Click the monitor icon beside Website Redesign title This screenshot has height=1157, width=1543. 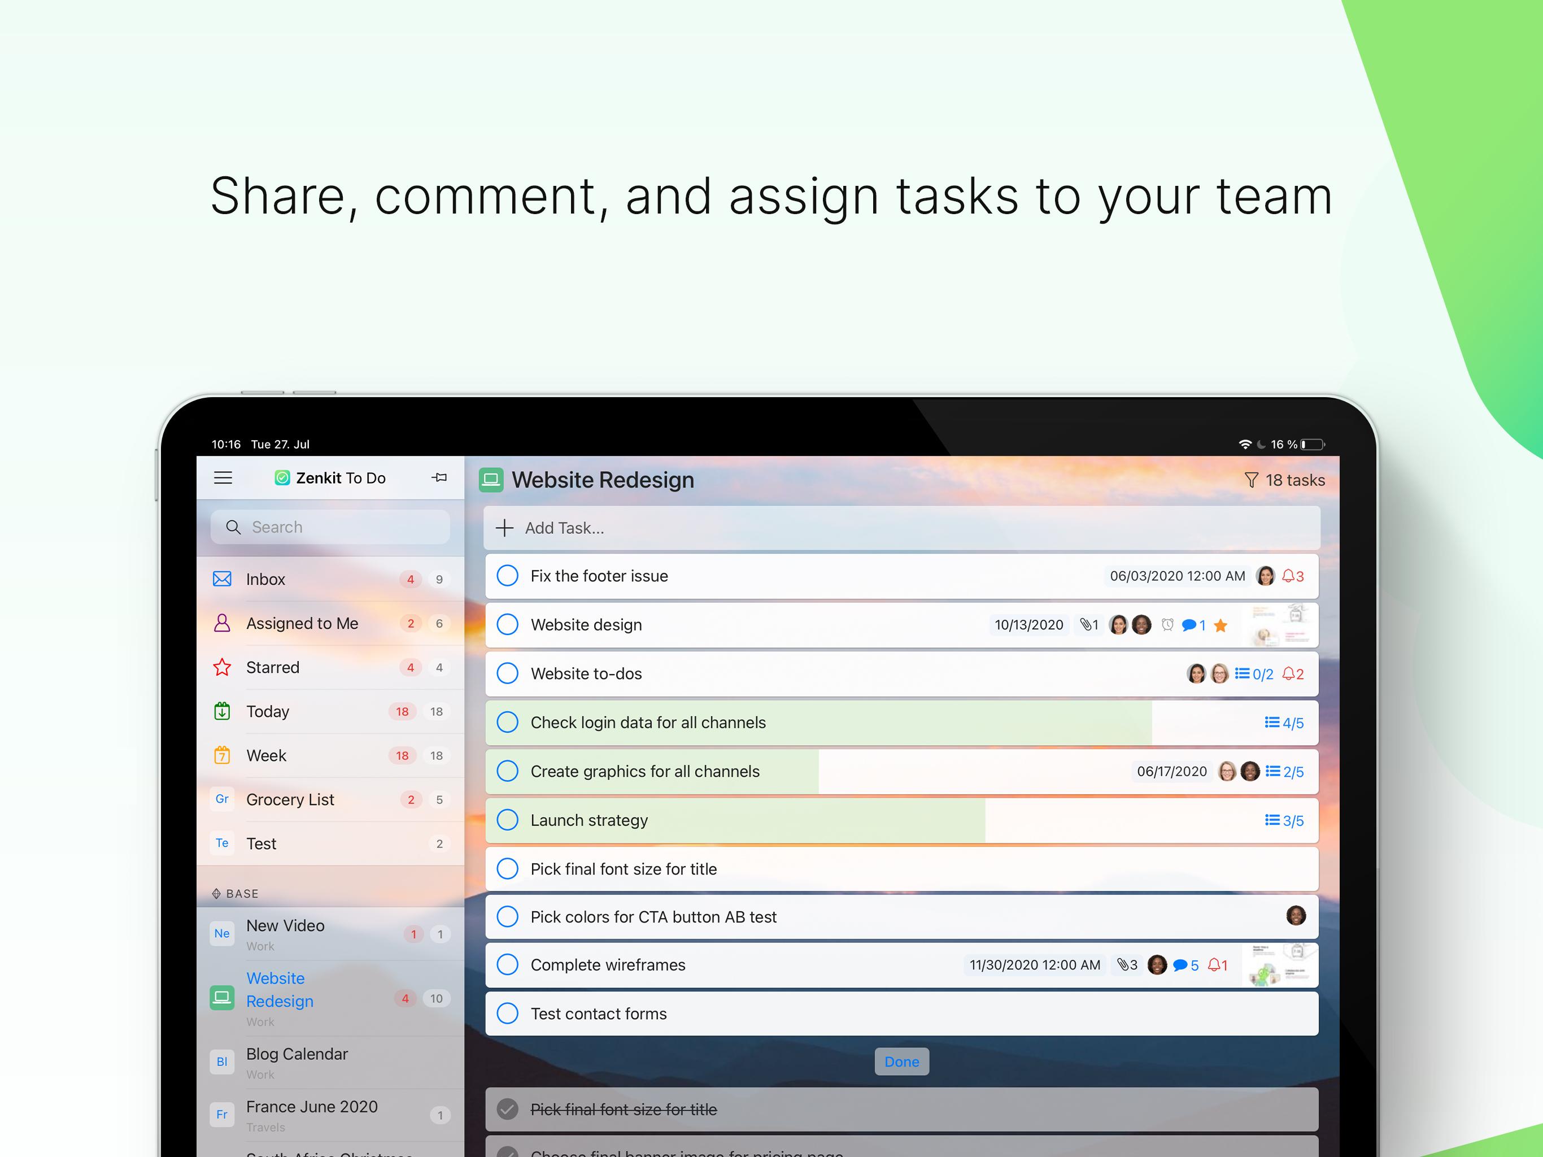pyautogui.click(x=496, y=479)
